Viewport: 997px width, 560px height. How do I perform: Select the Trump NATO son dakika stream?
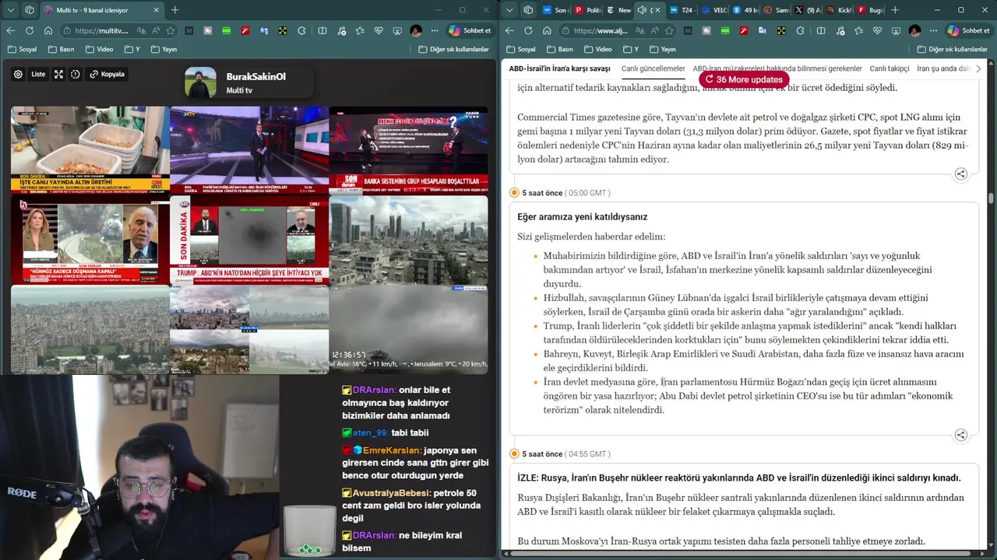point(249,240)
